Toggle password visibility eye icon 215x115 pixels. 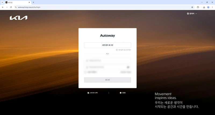pyautogui.click(x=128, y=67)
